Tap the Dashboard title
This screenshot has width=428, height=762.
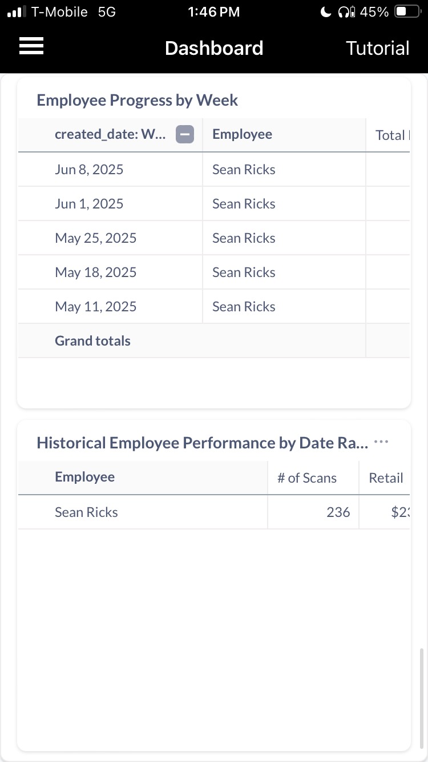214,49
